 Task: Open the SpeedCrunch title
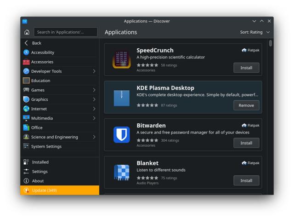point(155,50)
